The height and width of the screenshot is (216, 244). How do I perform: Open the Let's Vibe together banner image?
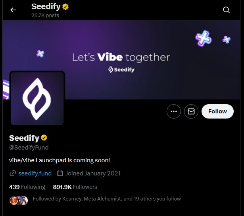pos(121,60)
